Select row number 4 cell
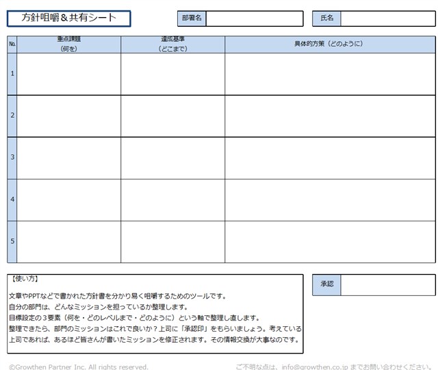 pyautogui.click(x=12, y=199)
